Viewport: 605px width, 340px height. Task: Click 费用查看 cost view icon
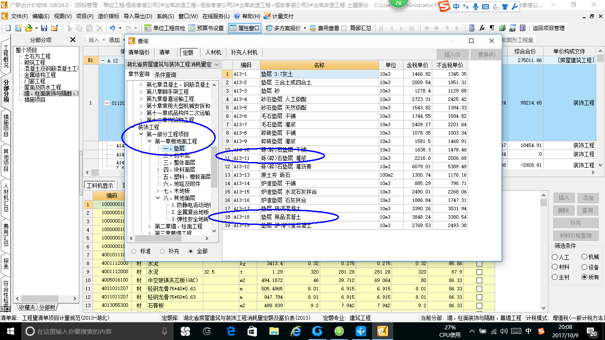[x=313, y=28]
